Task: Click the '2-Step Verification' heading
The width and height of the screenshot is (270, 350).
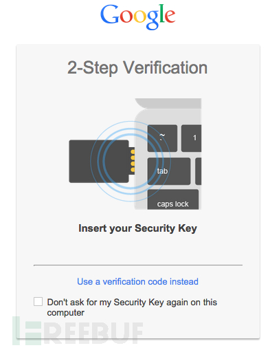Action: 137,67
